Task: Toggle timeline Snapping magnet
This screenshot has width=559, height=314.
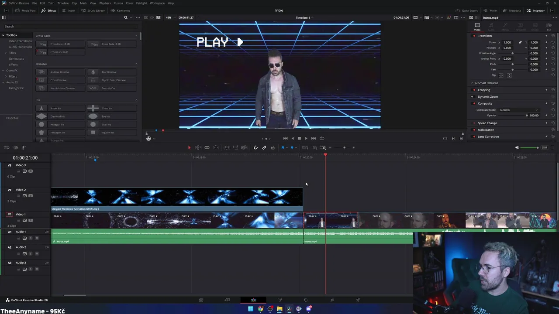Action: [x=255, y=148]
